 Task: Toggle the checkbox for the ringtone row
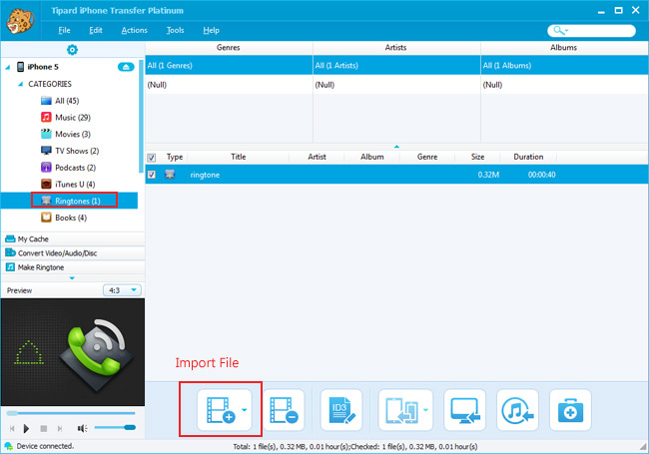point(152,175)
